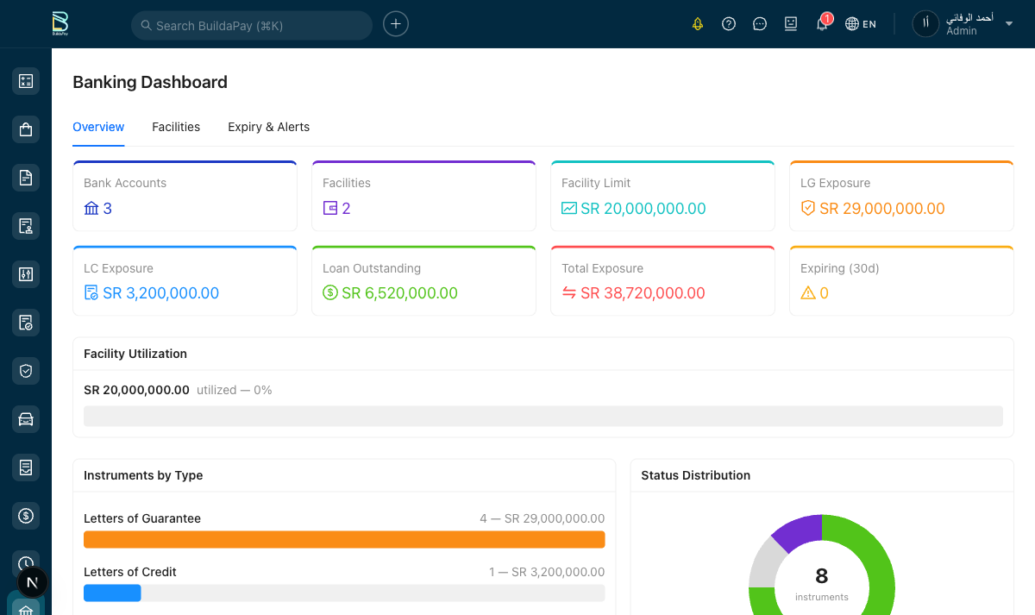
Task: Select the Overview tab
Action: [98, 127]
